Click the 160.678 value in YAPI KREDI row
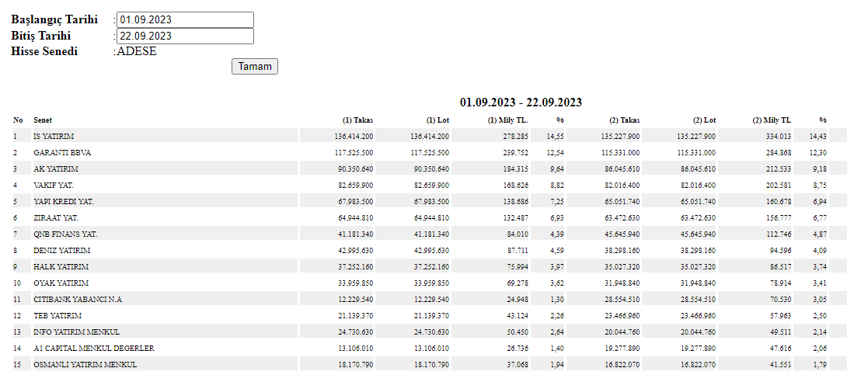Image resolution: width=847 pixels, height=375 pixels. pyautogui.click(x=779, y=201)
